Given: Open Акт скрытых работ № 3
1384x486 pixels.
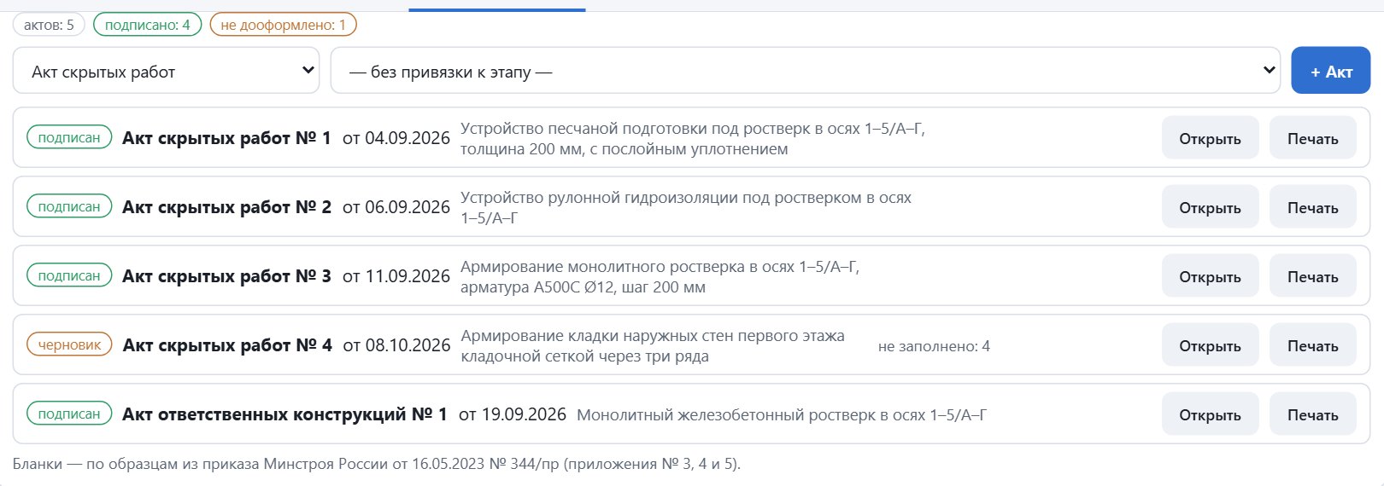Looking at the screenshot, I should coord(1210,276).
